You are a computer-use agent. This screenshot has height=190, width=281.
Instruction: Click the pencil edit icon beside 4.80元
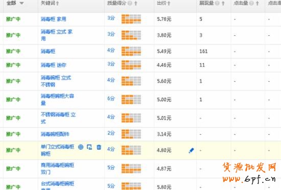(x=191, y=151)
